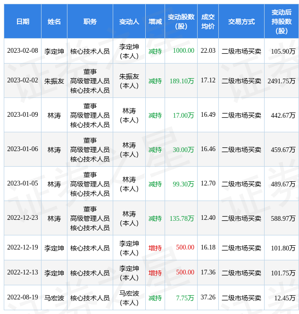Select the date 2022-12-23
Image resolution: width=299 pixels, height=314 pixels.
(23, 218)
